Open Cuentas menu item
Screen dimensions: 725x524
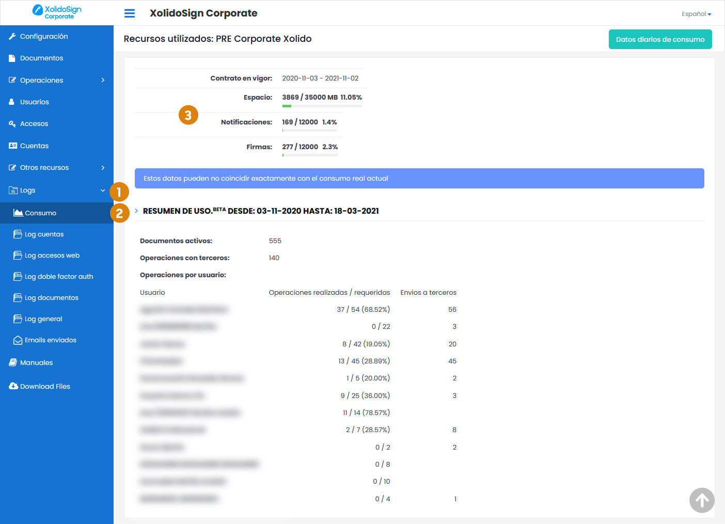pyautogui.click(x=57, y=146)
